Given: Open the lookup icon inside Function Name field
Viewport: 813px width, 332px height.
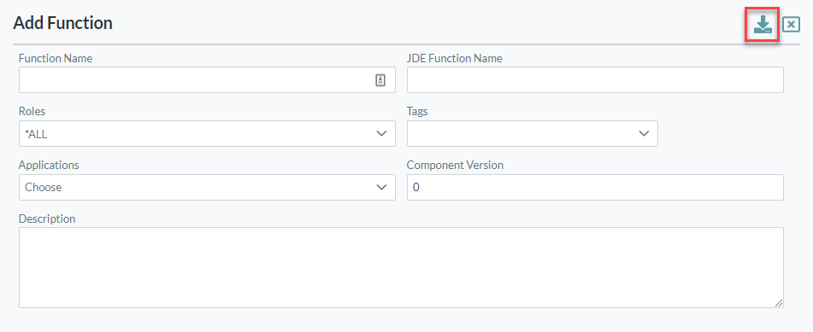Looking at the screenshot, I should point(380,79).
